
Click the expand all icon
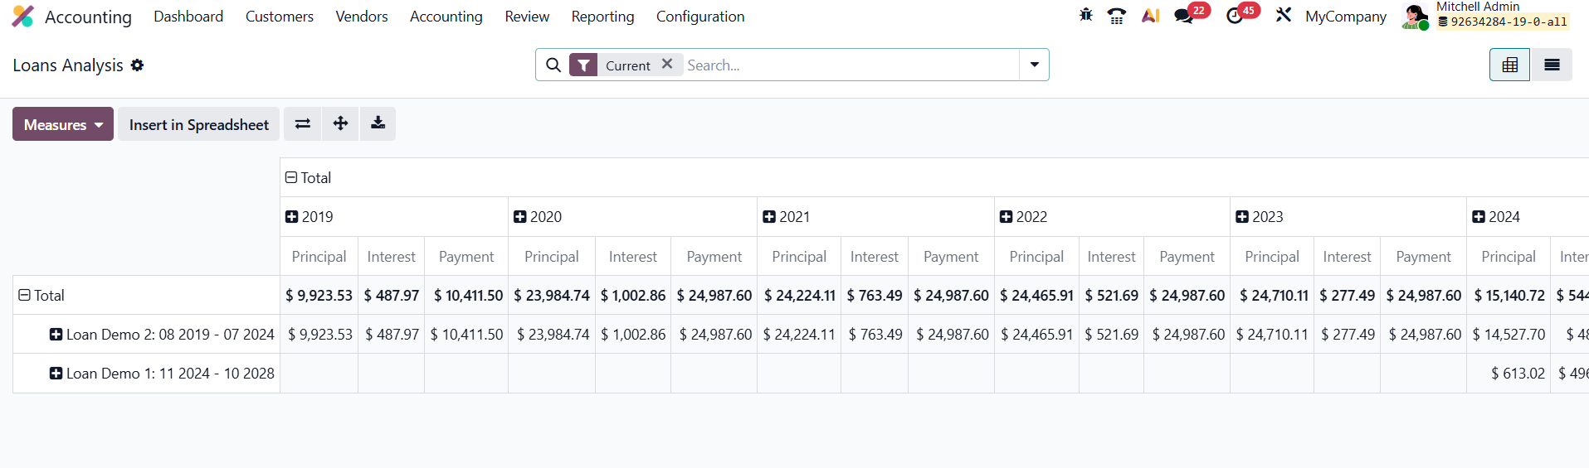[340, 124]
